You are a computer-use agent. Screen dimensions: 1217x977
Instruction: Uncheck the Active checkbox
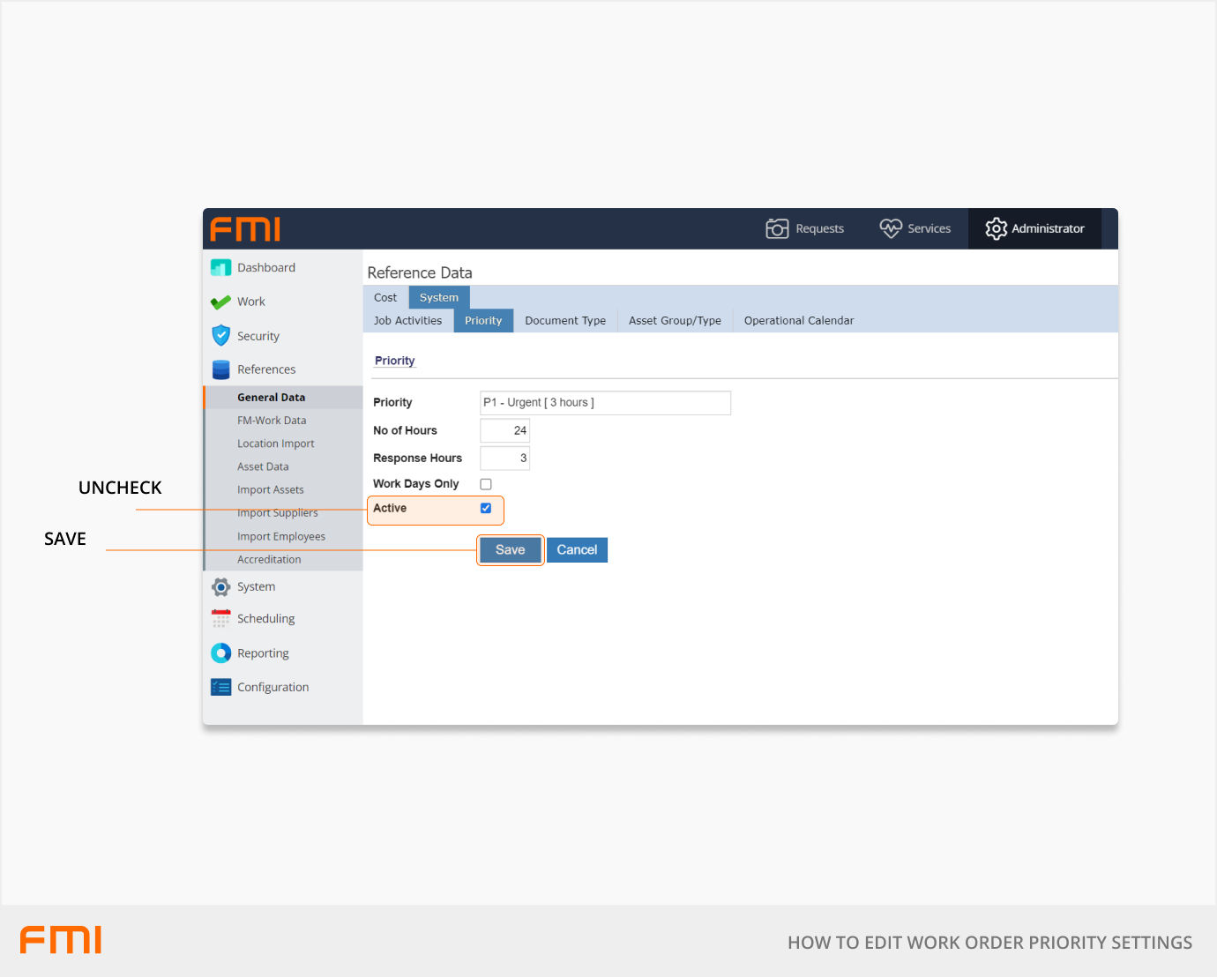[x=486, y=509]
